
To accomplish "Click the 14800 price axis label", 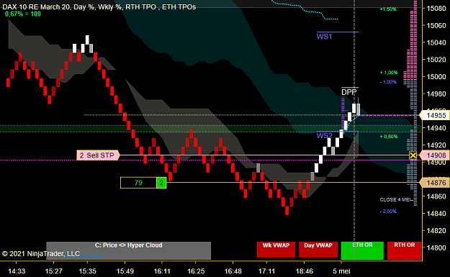I will [x=436, y=248].
